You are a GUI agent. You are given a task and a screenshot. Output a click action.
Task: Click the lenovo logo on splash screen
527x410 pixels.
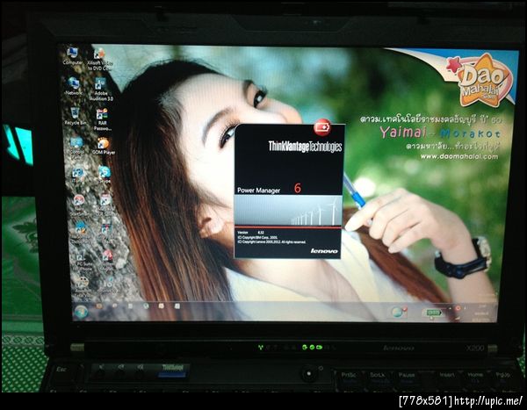(324, 251)
